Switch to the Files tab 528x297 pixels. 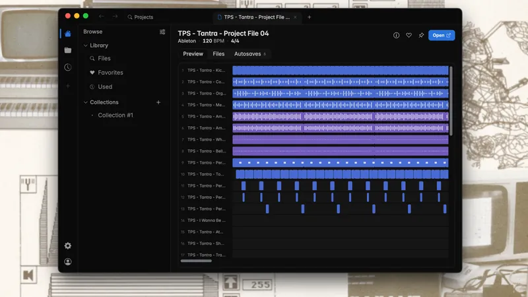pos(218,54)
